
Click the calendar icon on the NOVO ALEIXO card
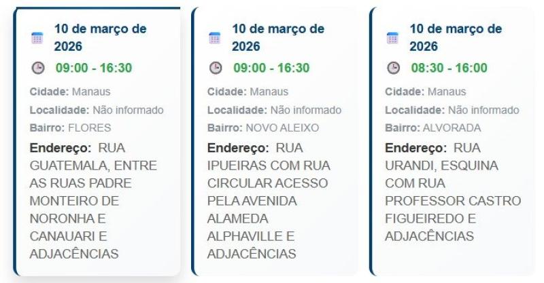click(215, 38)
